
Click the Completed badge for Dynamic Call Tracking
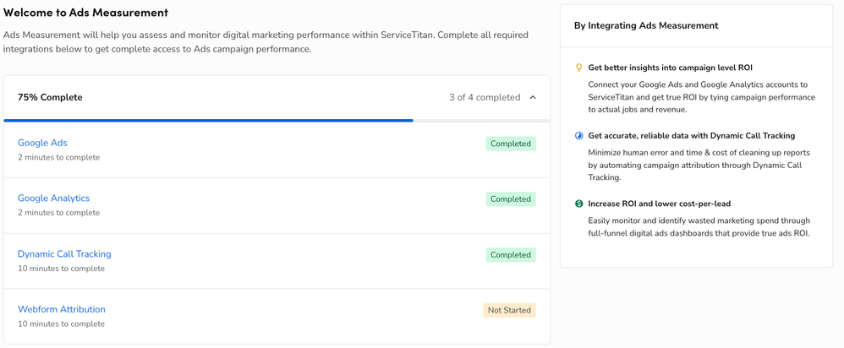[x=511, y=255]
